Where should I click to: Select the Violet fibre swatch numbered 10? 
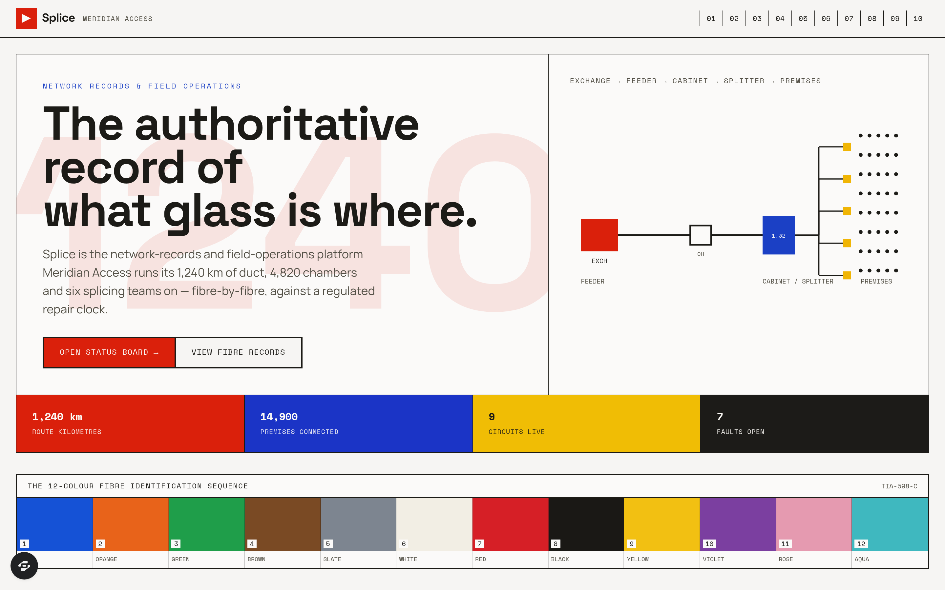pos(738,524)
